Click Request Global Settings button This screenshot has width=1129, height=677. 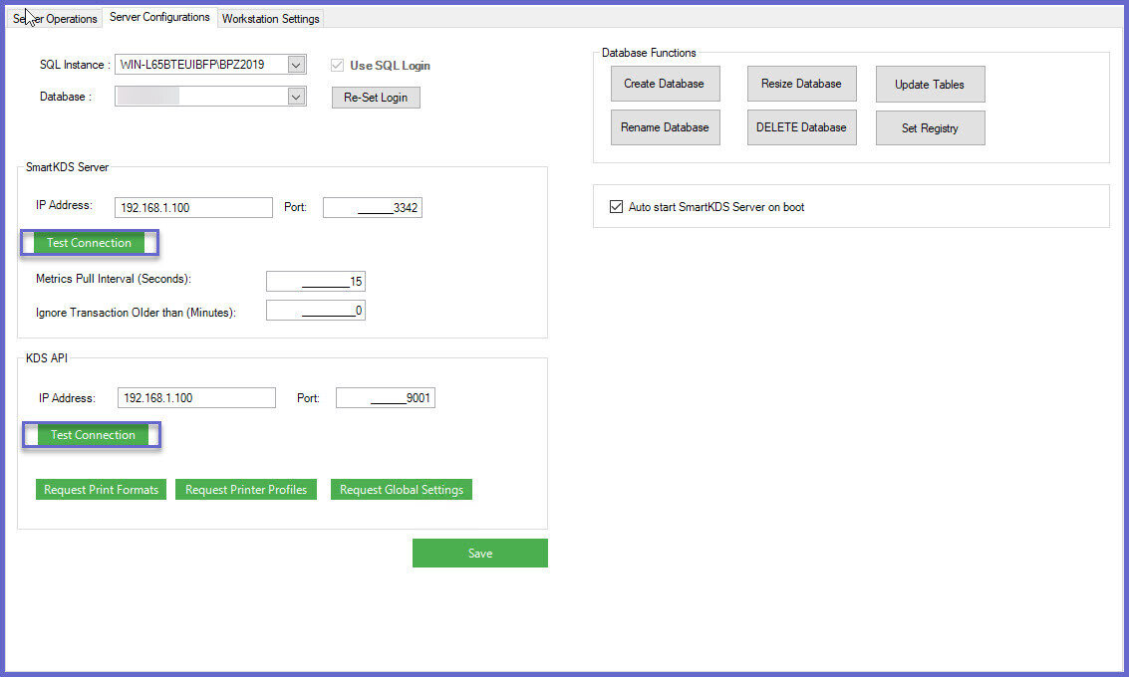[x=401, y=490]
